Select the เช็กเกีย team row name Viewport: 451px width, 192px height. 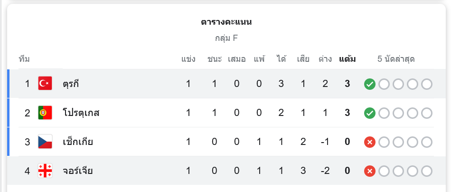(78, 142)
